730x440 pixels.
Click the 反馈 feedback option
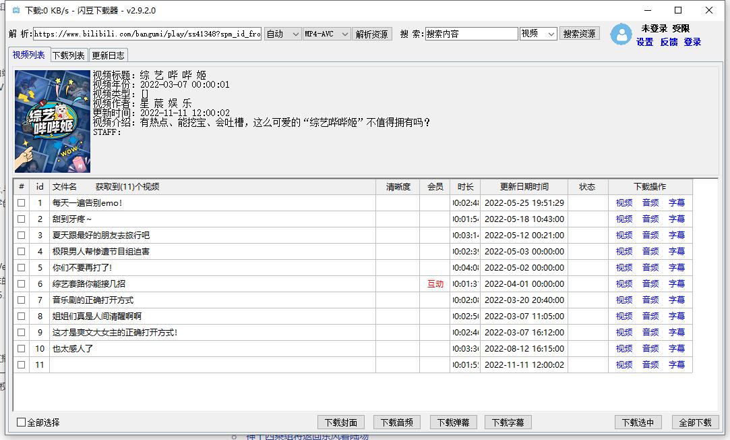(669, 42)
